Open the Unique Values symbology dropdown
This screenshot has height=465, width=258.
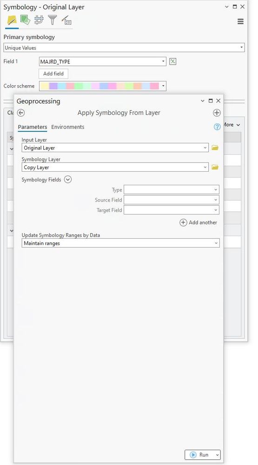(124, 47)
